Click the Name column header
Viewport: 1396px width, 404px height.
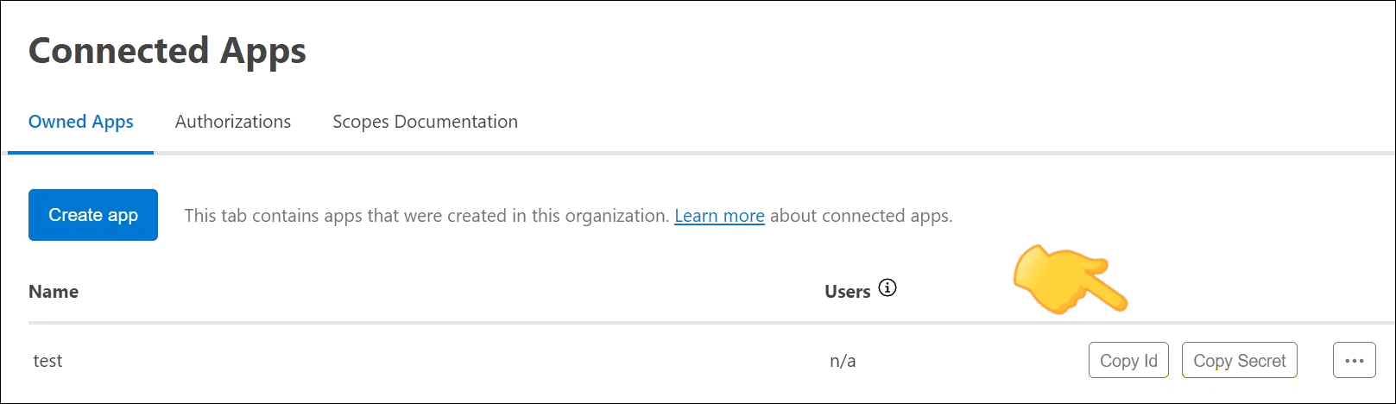[54, 292]
